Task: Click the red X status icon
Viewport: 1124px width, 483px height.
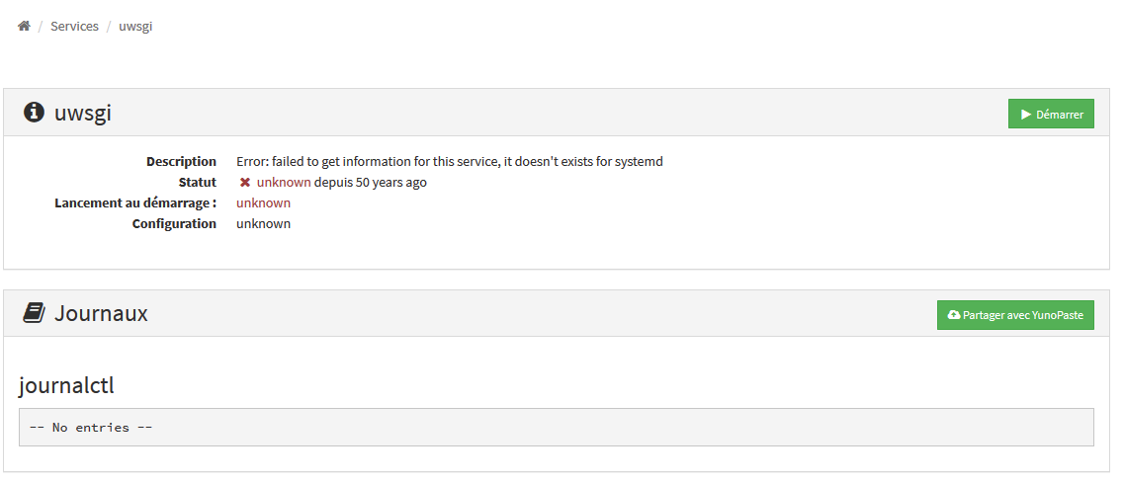Action: click(245, 183)
